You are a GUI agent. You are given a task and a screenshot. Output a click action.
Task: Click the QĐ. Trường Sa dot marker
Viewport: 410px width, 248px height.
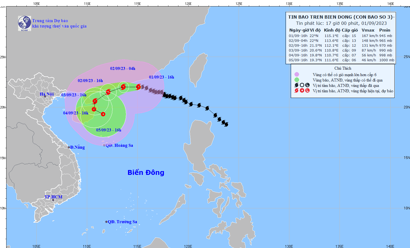(x=106, y=222)
